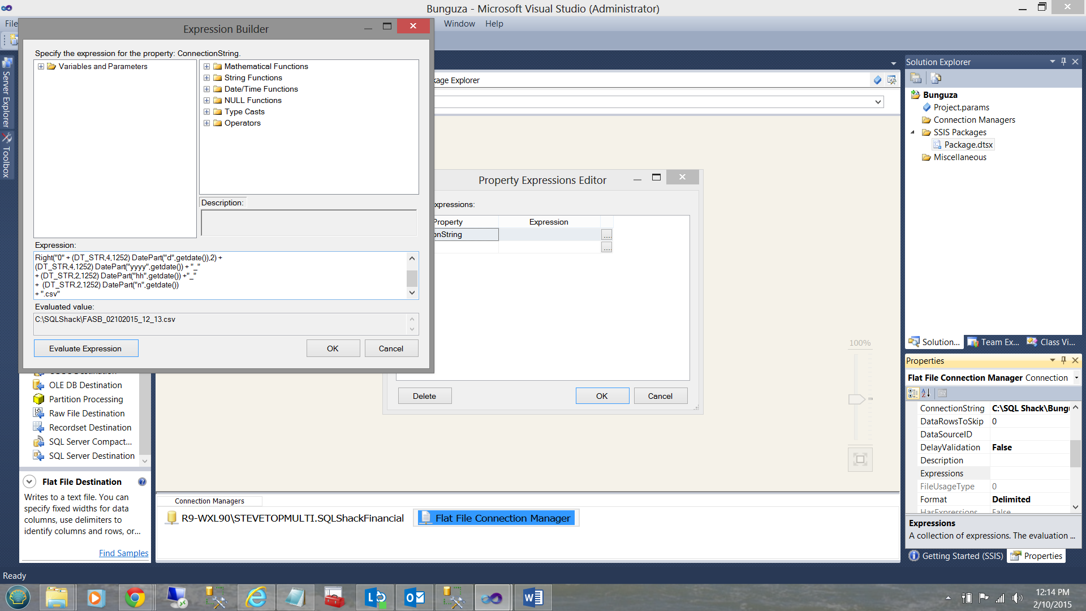The image size is (1086, 611).
Task: Open the Window menu
Action: pos(459,24)
